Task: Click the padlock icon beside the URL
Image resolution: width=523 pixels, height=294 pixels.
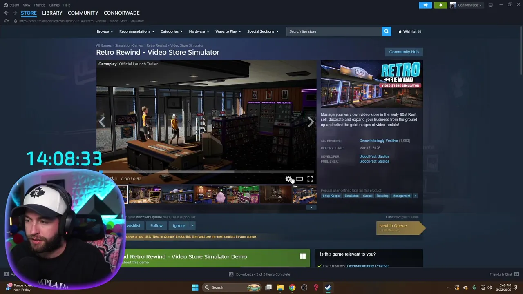Action: coord(15,21)
